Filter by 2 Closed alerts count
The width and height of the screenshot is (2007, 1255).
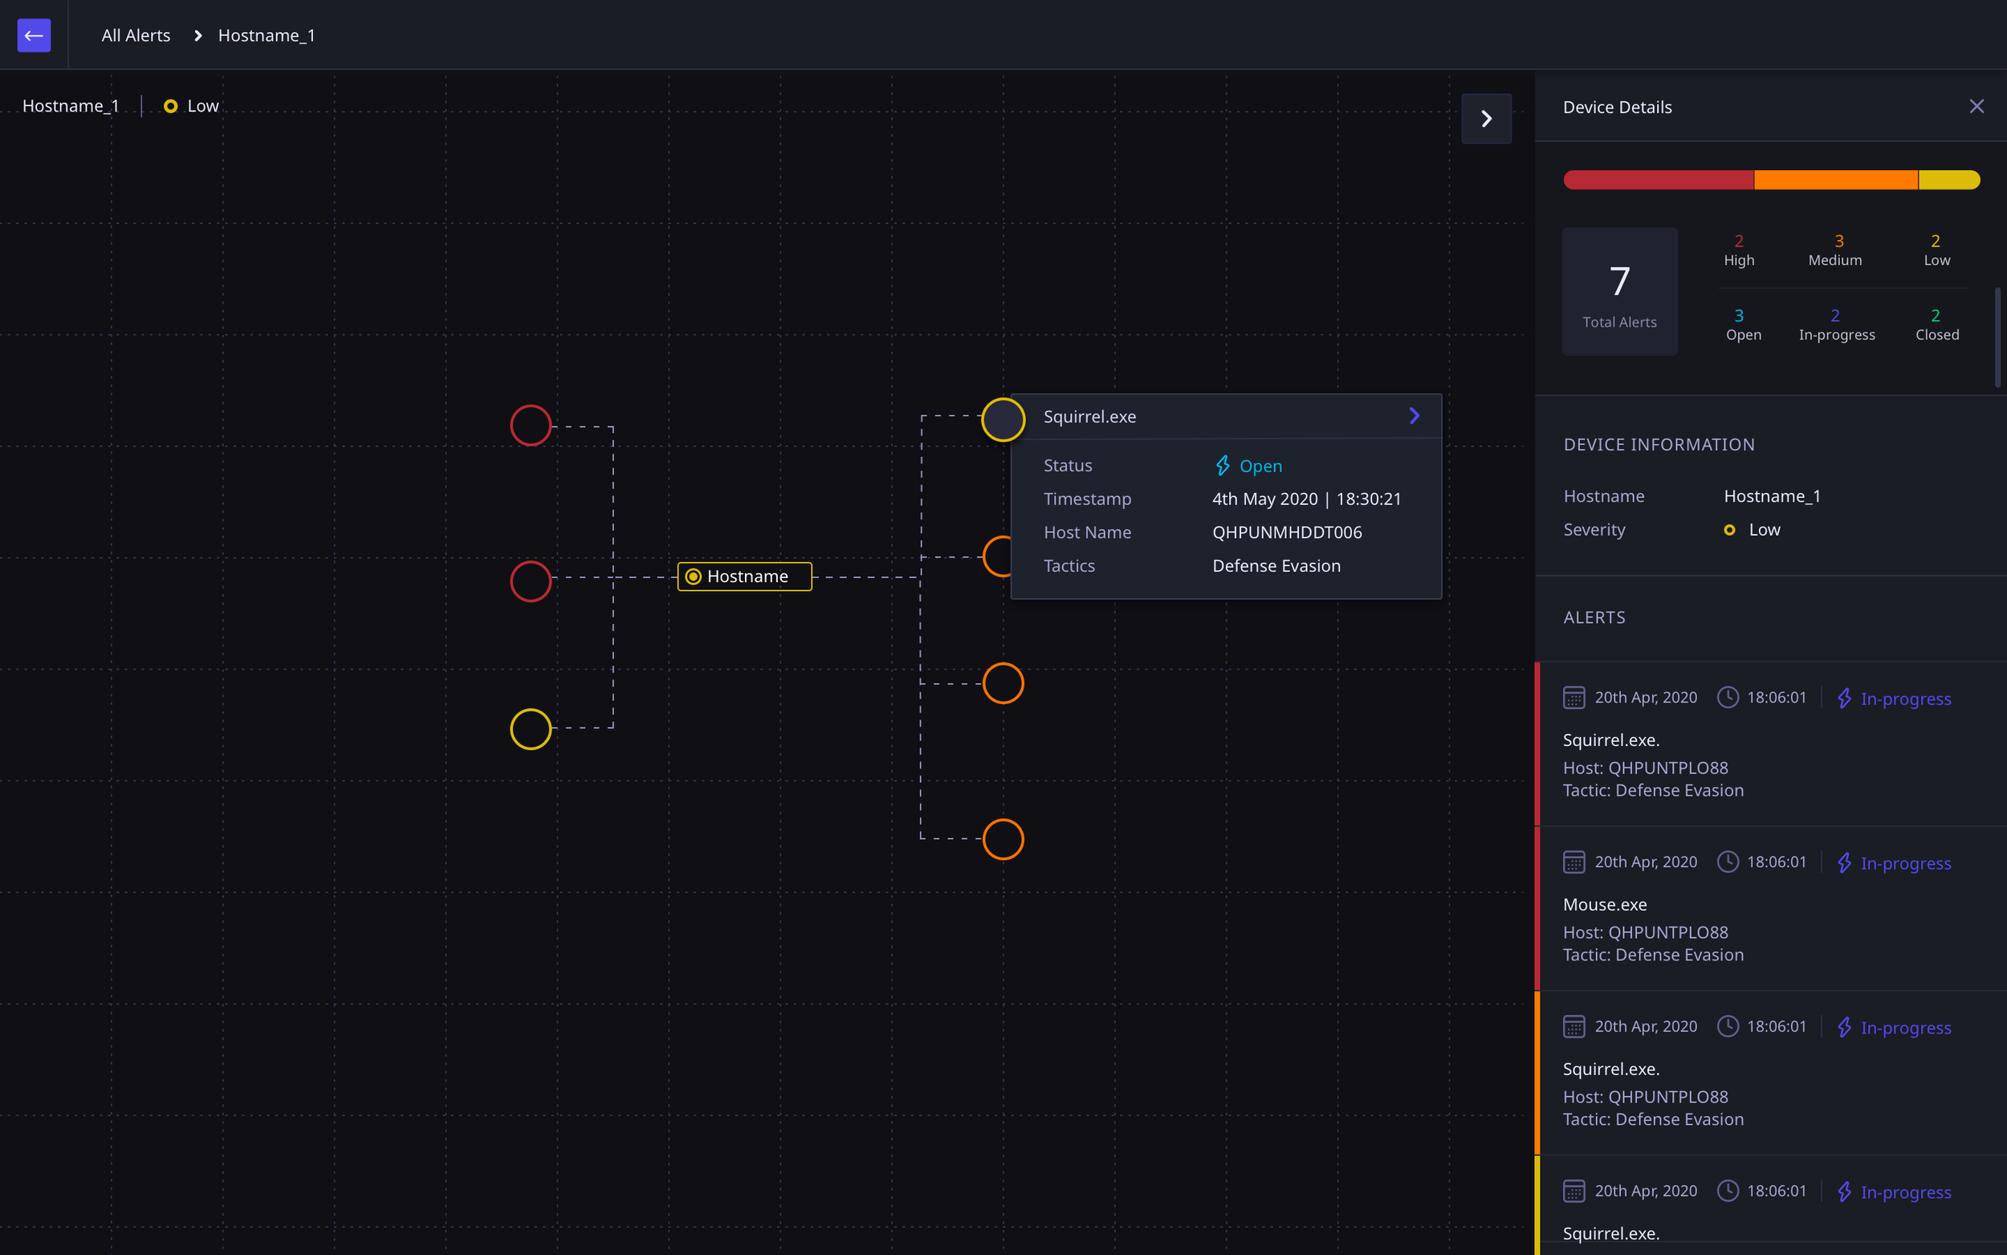[x=1936, y=324]
